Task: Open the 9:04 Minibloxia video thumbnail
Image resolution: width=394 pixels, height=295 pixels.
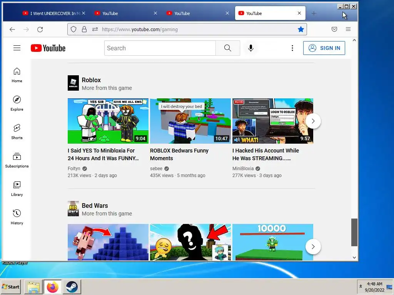Action: (108, 121)
